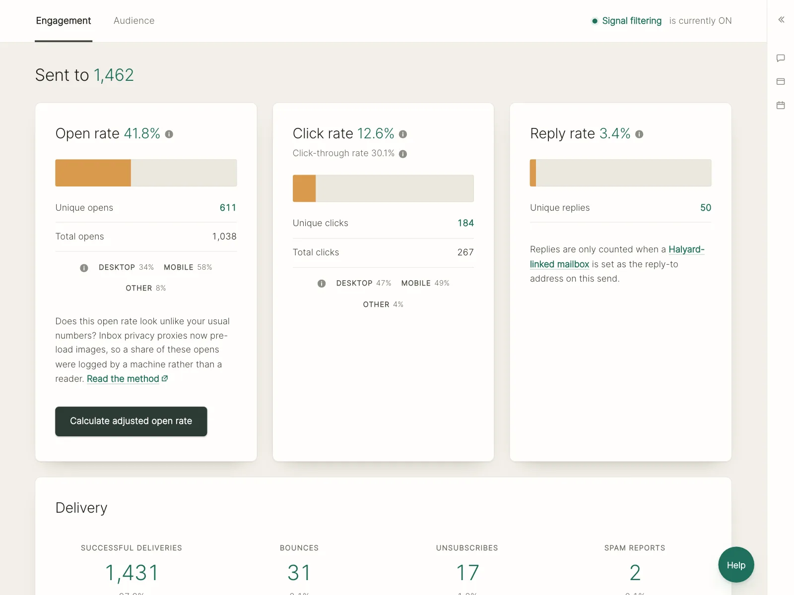Click the info icon beside Click rate 12.6%
Viewport: 794px width, 595px height.
tap(403, 134)
